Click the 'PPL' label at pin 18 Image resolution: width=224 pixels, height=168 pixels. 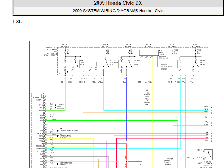coord(51,140)
